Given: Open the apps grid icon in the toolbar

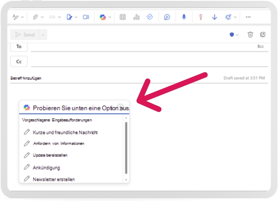Looking at the screenshot, I should (123, 17).
